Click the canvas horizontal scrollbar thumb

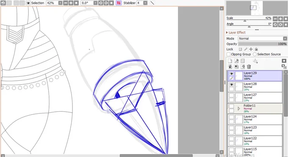point(156,156)
